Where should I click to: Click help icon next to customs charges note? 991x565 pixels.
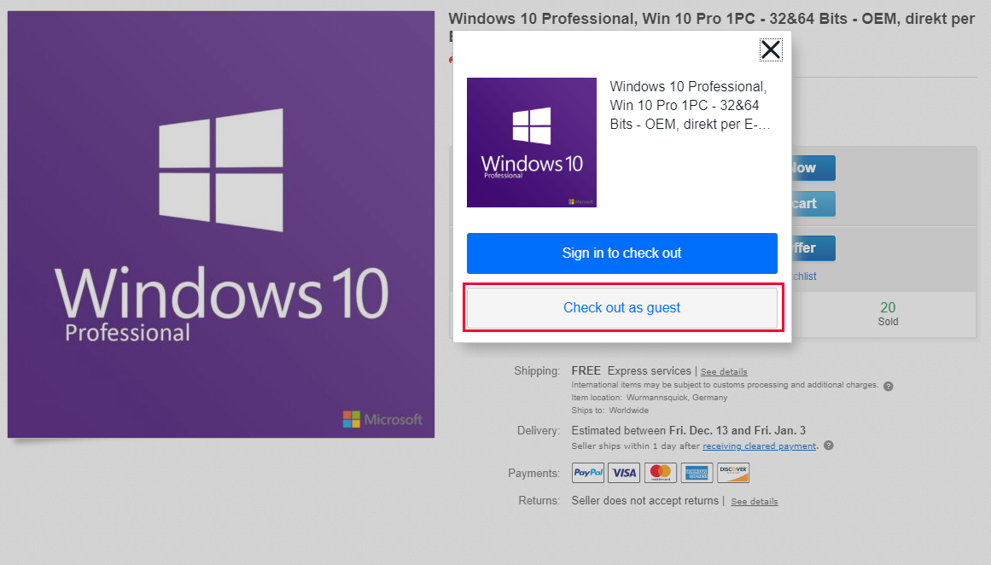(888, 386)
